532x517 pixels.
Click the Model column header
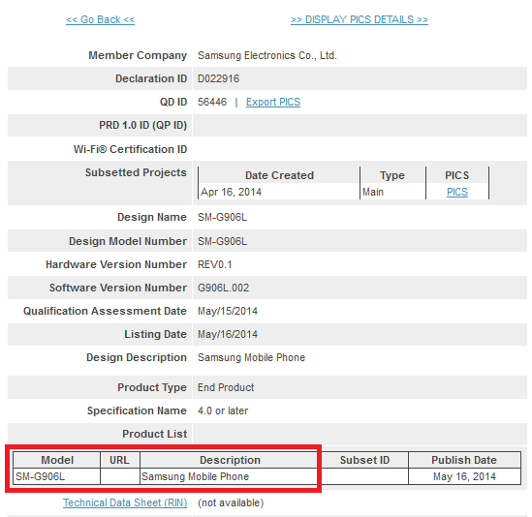click(56, 460)
